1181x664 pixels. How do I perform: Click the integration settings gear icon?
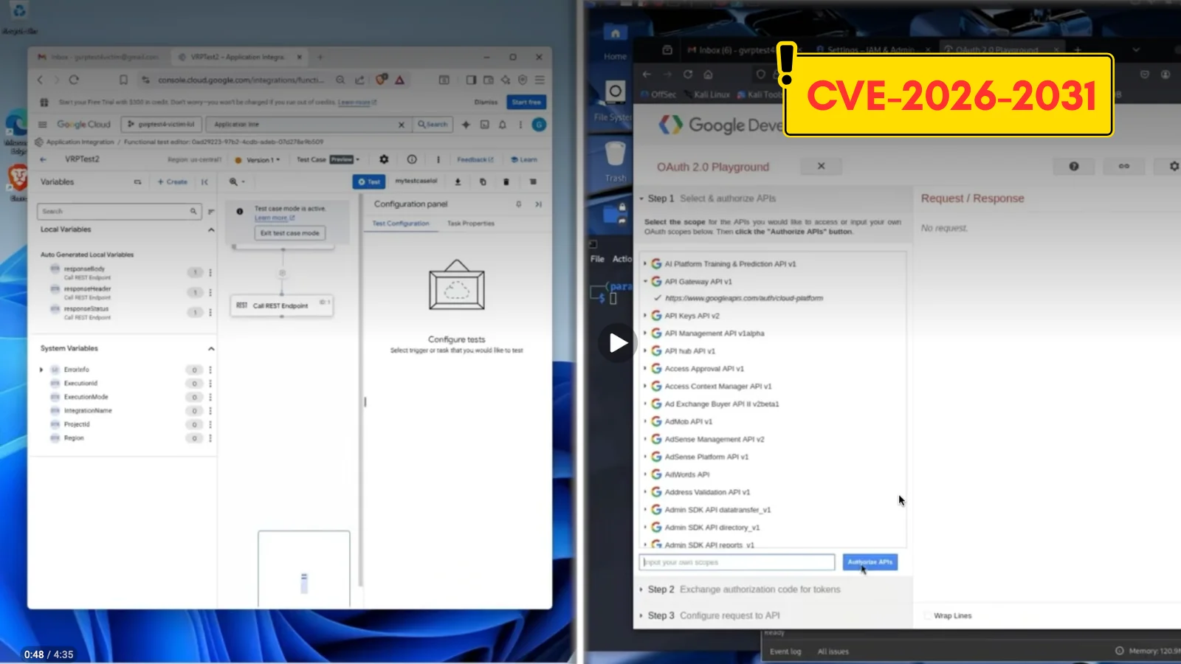click(x=384, y=159)
